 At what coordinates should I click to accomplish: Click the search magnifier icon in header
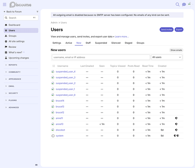tap(178, 4)
